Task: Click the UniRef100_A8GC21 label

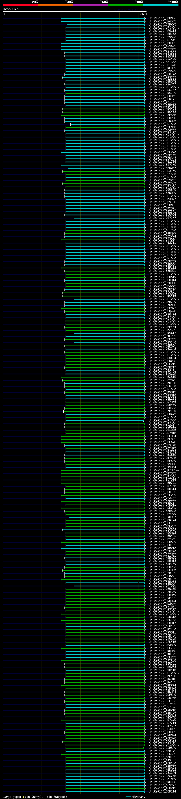Action: point(162,754)
